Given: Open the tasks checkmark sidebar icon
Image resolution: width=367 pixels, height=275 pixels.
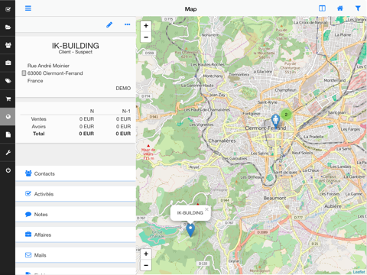Looking at the screenshot, I should 8,9.
